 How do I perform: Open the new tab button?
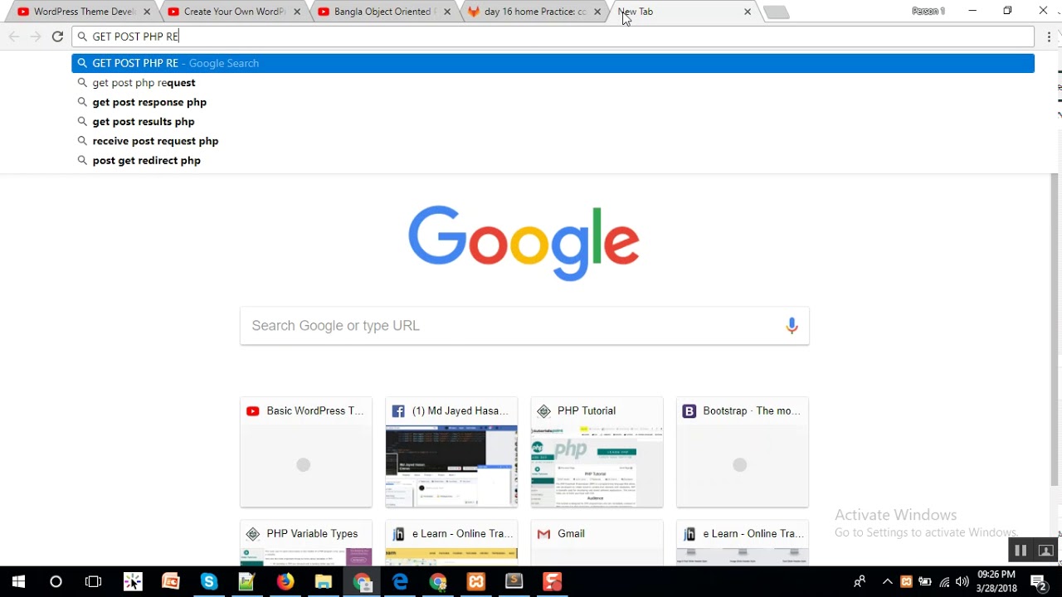click(776, 12)
